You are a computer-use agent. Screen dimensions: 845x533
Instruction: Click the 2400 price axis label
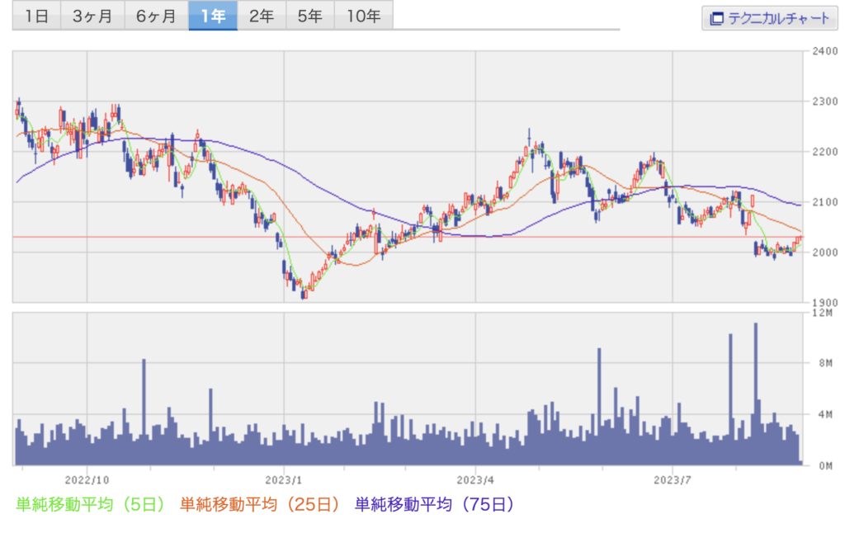825,51
